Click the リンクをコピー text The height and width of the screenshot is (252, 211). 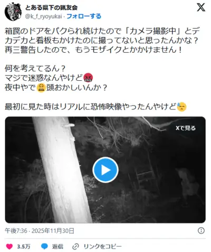click(x=102, y=246)
